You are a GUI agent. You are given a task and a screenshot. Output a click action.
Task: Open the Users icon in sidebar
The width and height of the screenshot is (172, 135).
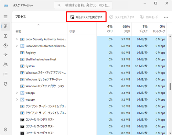tap(6, 65)
